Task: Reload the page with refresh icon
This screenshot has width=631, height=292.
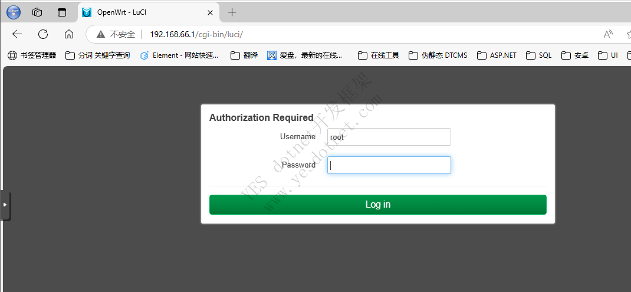Action: pyautogui.click(x=43, y=34)
